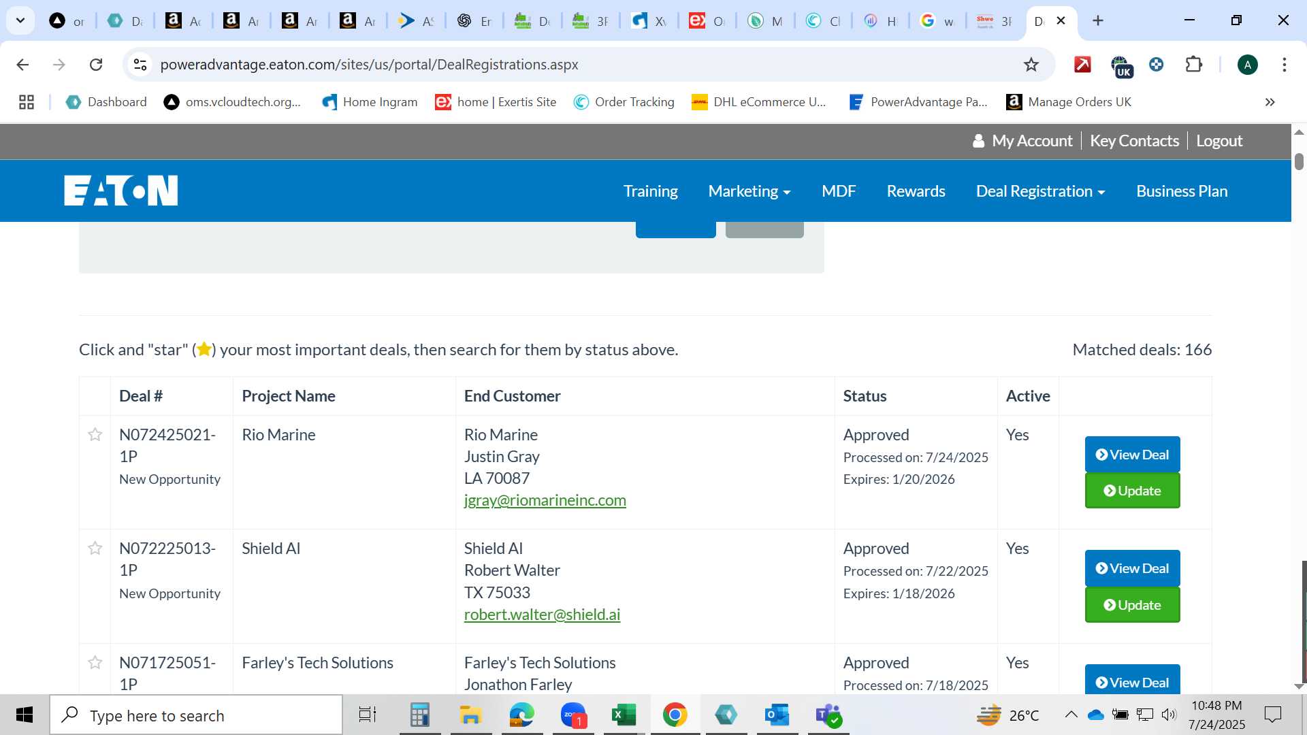Star the Farley's Tech Solutions deal
Viewport: 1307px width, 735px height.
pyautogui.click(x=95, y=662)
